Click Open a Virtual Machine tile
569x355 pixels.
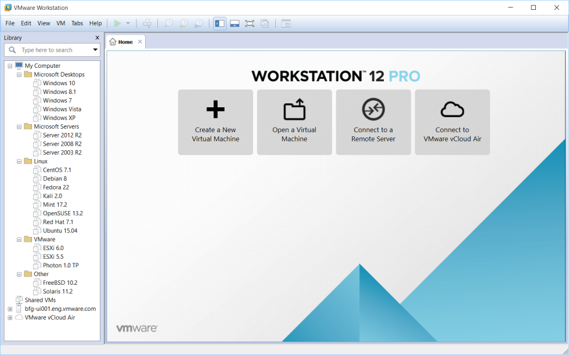[294, 122]
